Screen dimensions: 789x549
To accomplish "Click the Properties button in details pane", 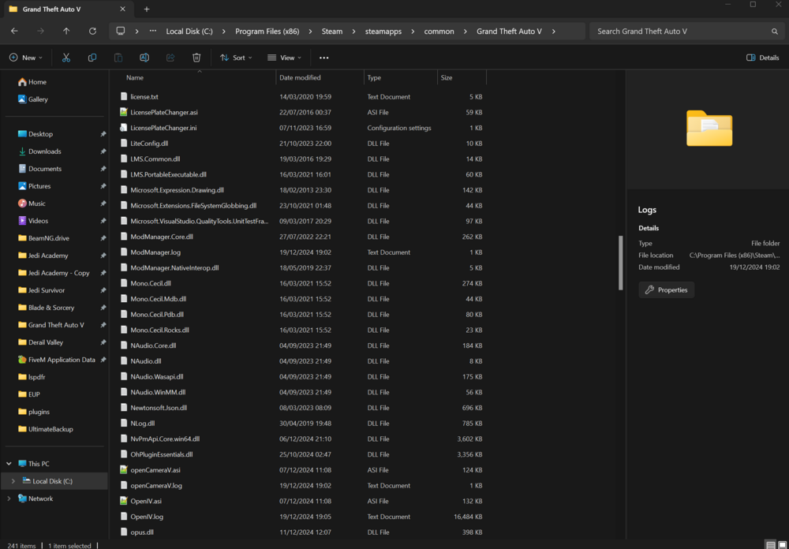I will point(666,289).
